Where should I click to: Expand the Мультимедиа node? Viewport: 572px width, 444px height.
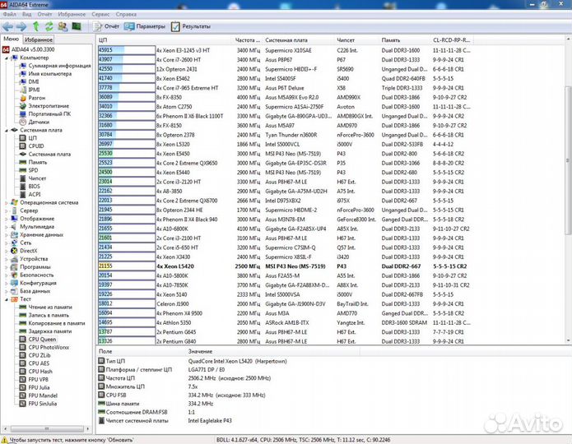[x=7, y=226]
